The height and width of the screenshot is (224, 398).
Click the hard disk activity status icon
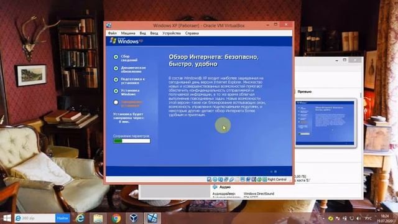pyautogui.click(x=210, y=179)
